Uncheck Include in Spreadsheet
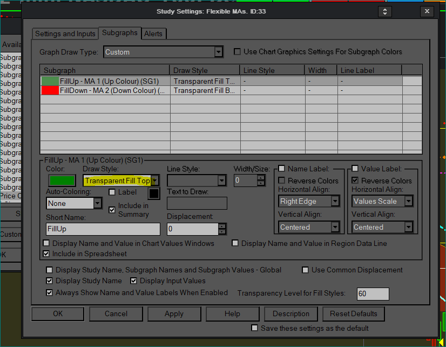Viewport: 446px width, 347px height. point(46,253)
